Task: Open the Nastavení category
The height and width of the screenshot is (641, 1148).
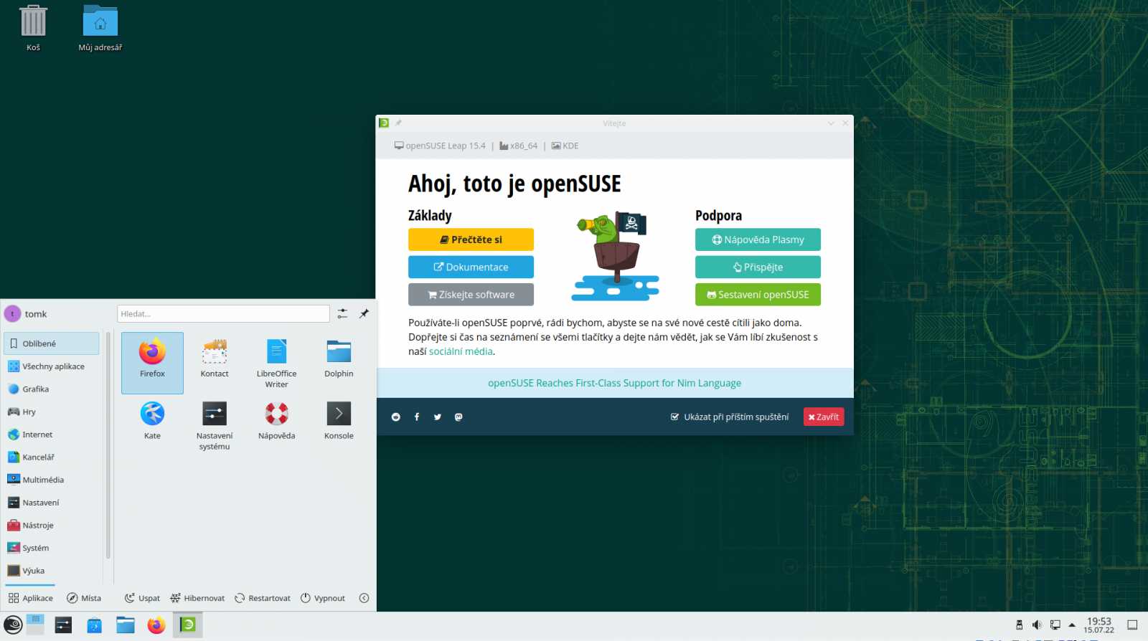Action: pos(52,503)
